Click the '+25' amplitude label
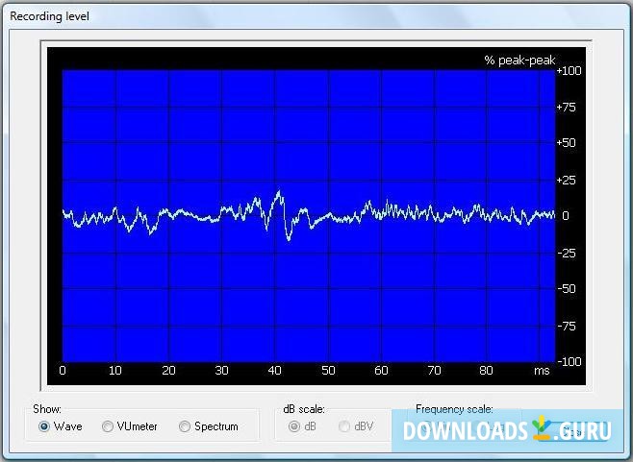This screenshot has width=633, height=462. click(566, 181)
